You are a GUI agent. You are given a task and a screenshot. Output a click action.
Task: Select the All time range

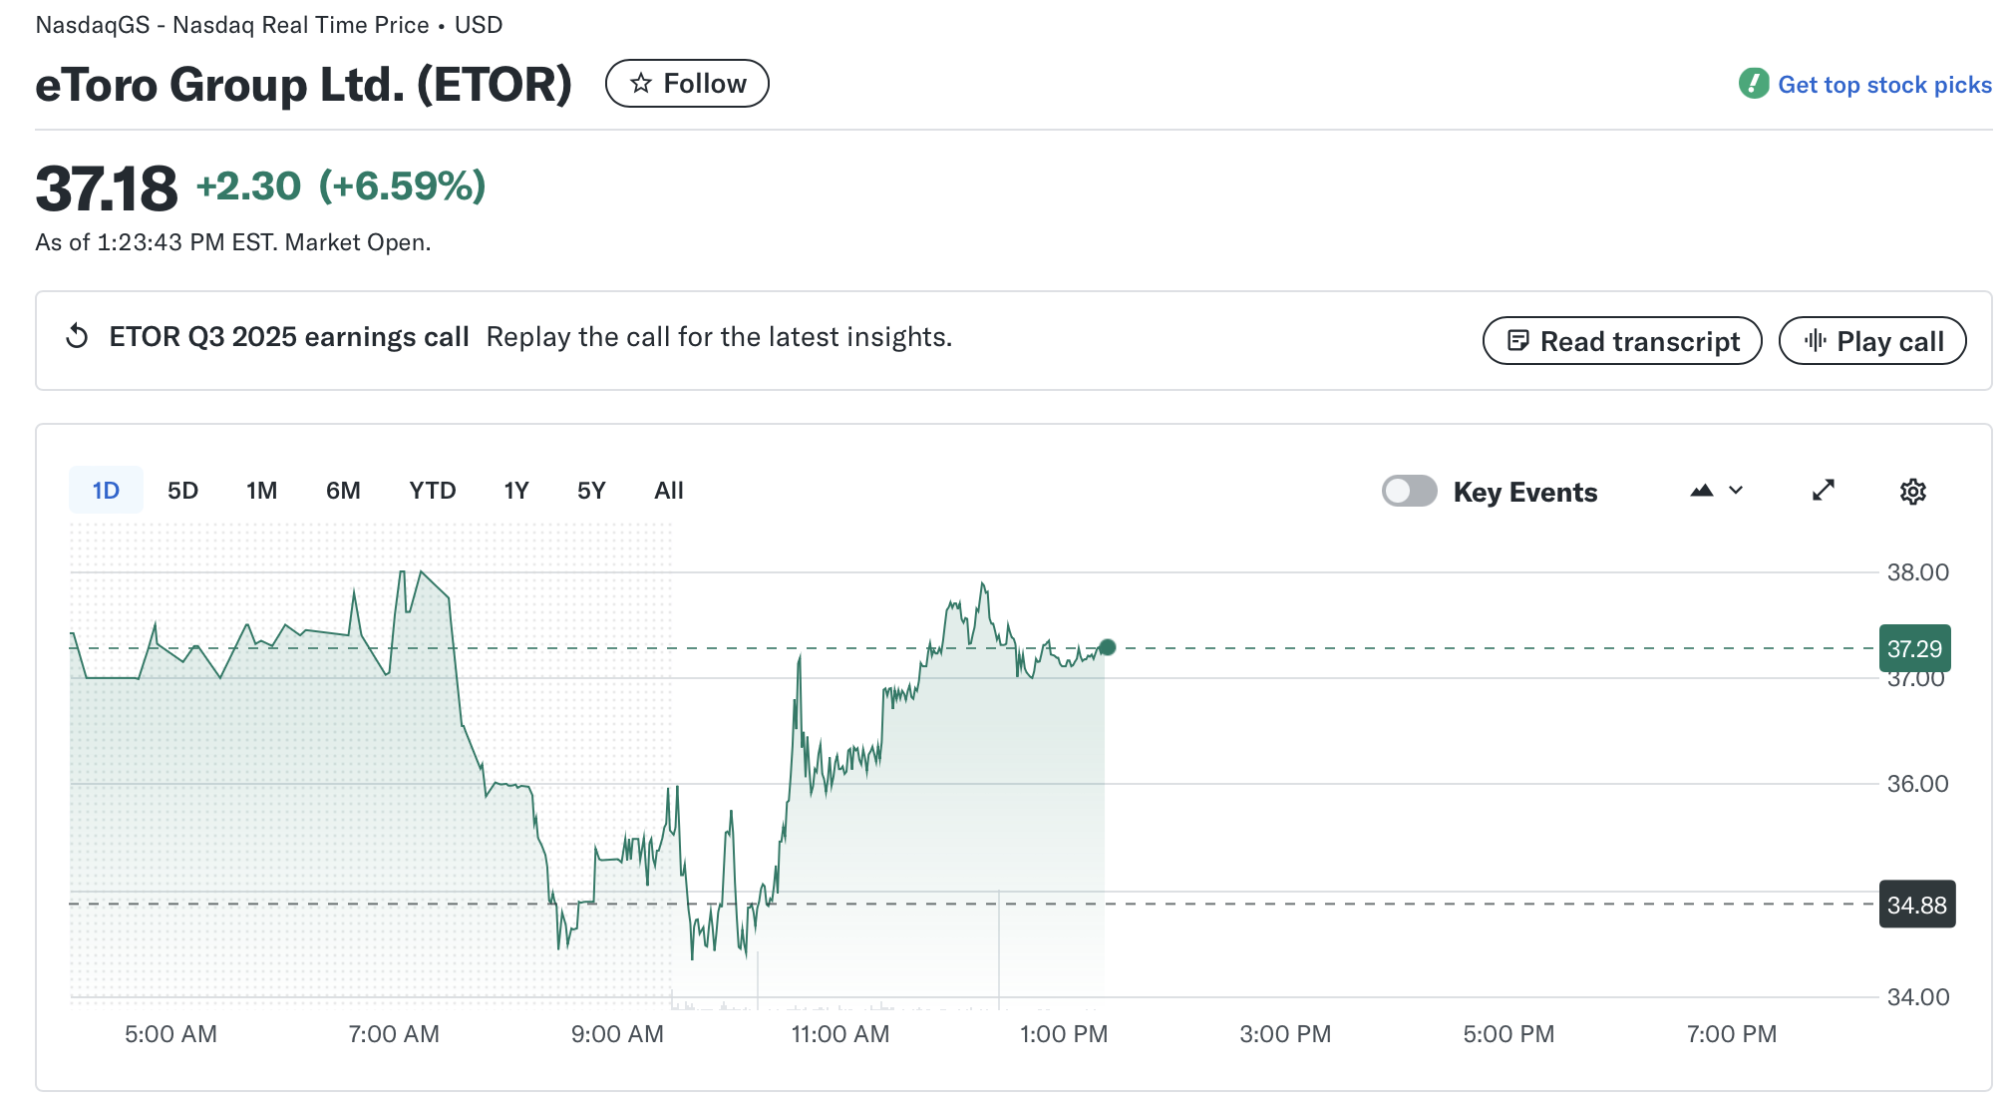tap(668, 490)
